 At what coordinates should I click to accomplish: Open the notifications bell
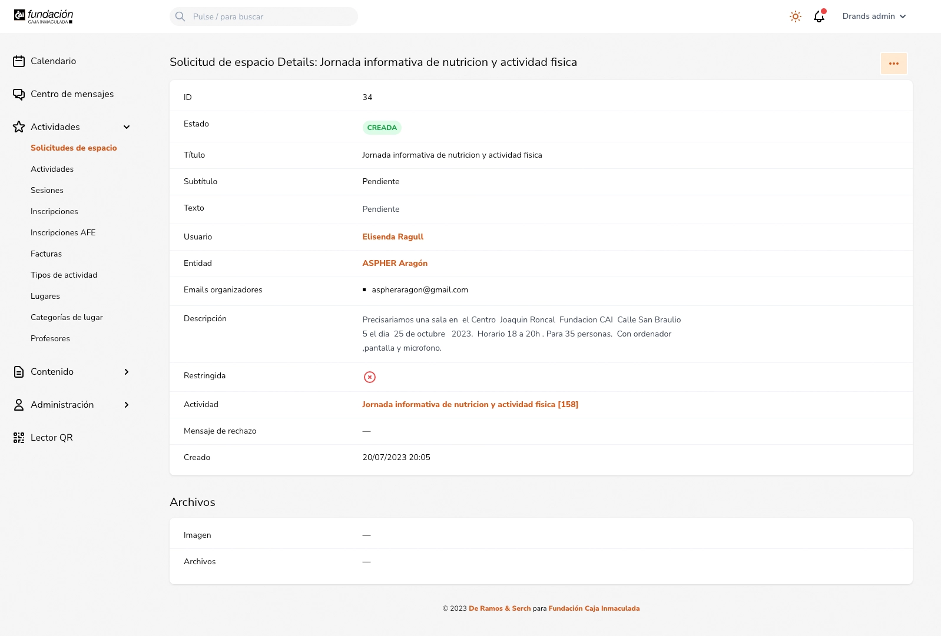pos(819,16)
